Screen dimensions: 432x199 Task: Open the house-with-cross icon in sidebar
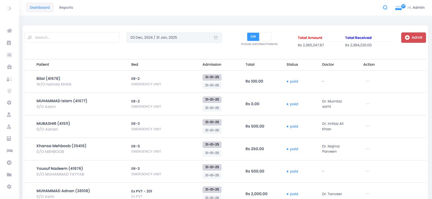[9, 67]
